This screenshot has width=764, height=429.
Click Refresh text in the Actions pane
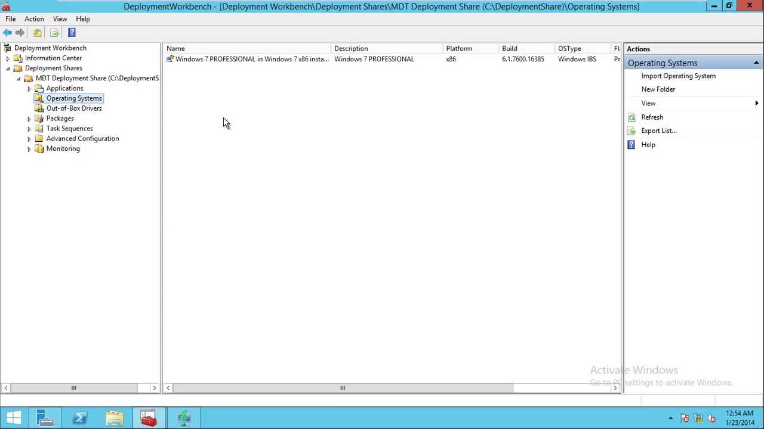point(652,117)
